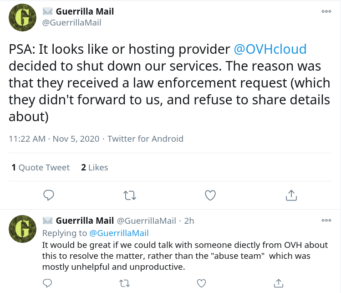Like the follow-up reply tweet
This screenshot has height=293, width=341.
(201, 283)
